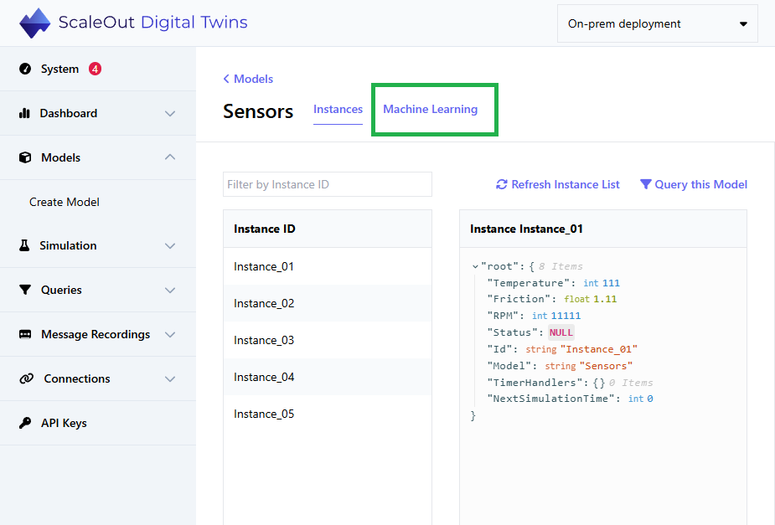This screenshot has width=775, height=525.
Task: Click the API Keys key icon
Action: coord(25,423)
